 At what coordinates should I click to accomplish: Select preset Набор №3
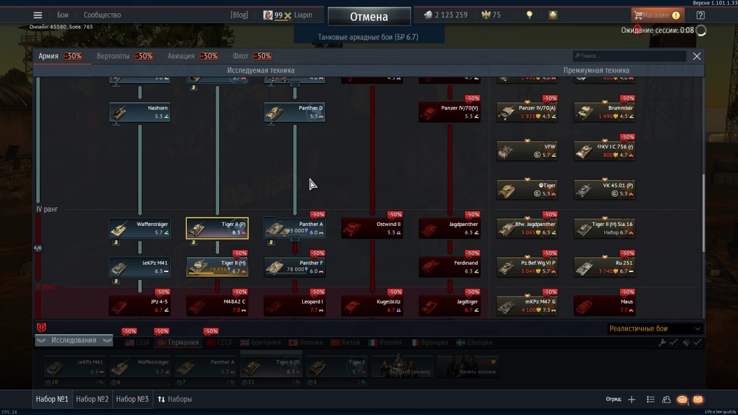[132, 399]
